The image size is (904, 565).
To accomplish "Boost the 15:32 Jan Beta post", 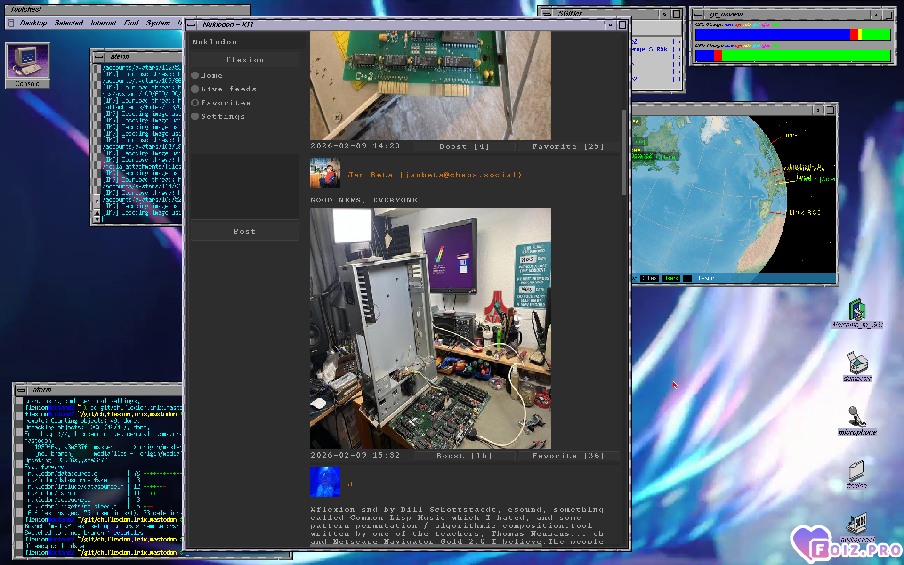I will [464, 456].
